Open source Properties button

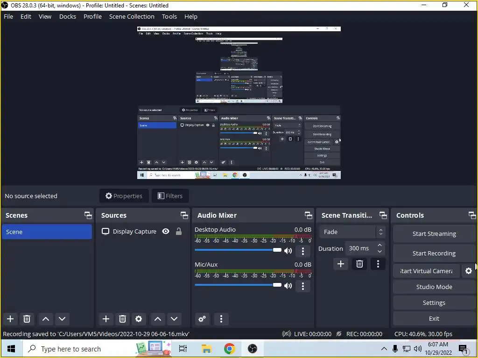coord(124,196)
